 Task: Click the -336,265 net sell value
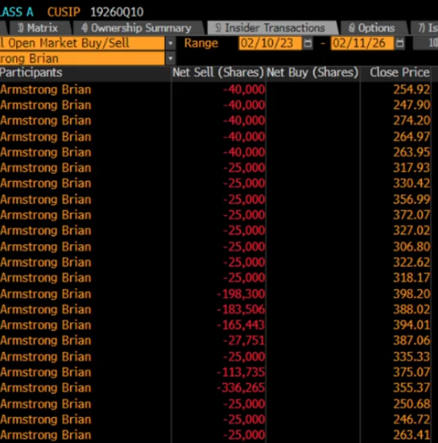241,388
